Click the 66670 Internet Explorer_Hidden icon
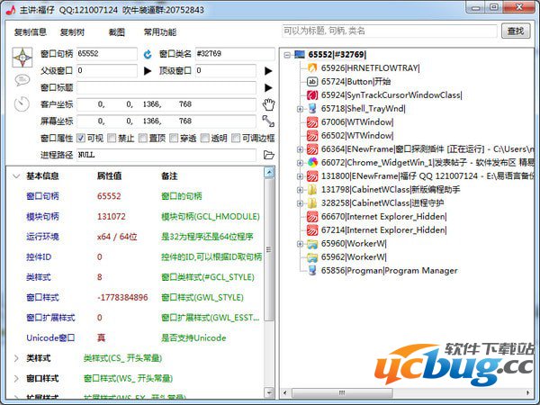This screenshot has height=405, width=540. pos(312,217)
